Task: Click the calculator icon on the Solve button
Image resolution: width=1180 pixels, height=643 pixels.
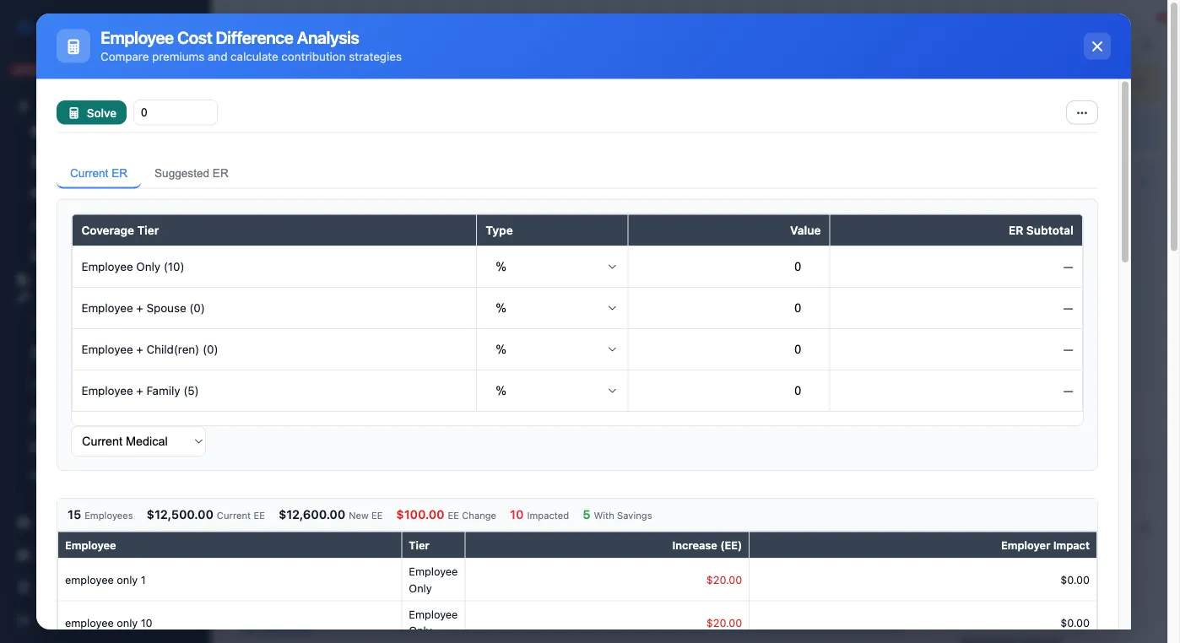Action: (x=75, y=112)
